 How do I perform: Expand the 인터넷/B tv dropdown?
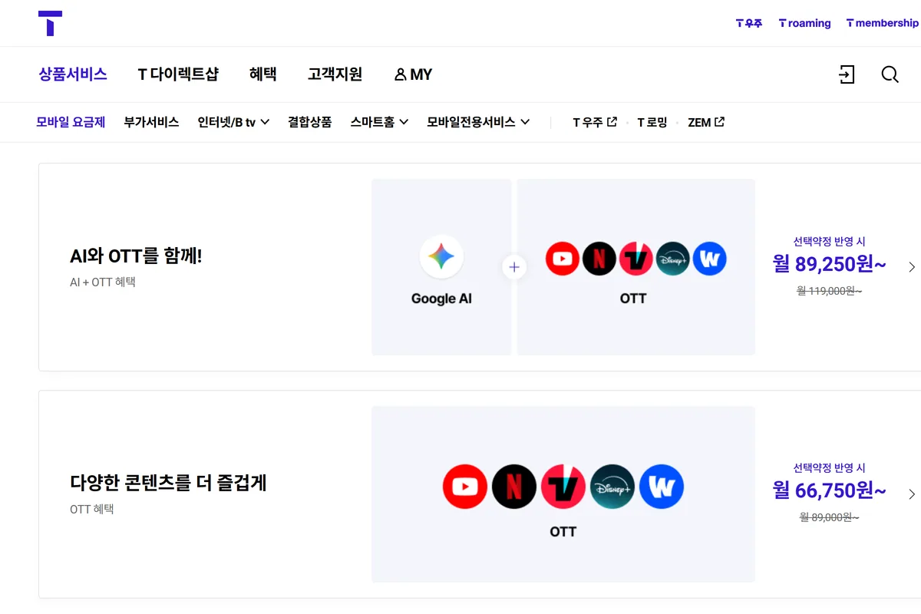pyautogui.click(x=265, y=122)
